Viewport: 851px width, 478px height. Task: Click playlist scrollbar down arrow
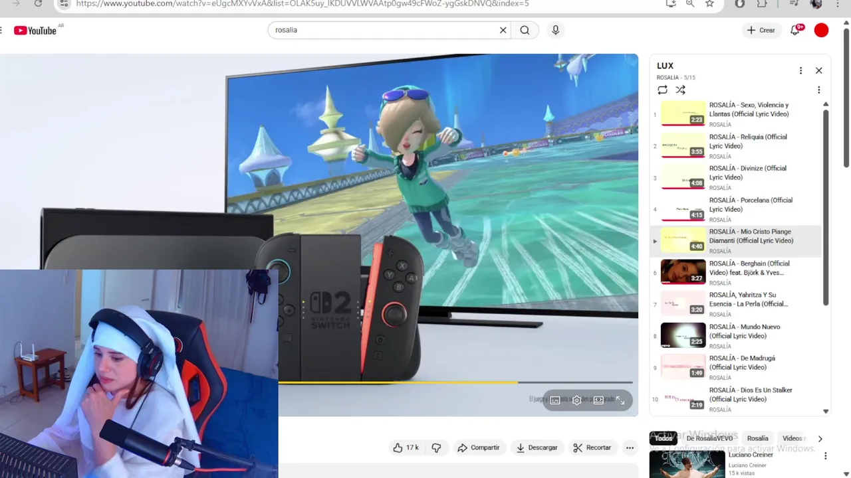point(826,412)
